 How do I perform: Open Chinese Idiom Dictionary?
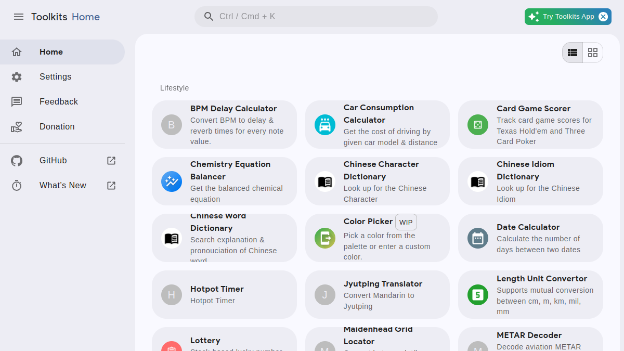pos(530,181)
